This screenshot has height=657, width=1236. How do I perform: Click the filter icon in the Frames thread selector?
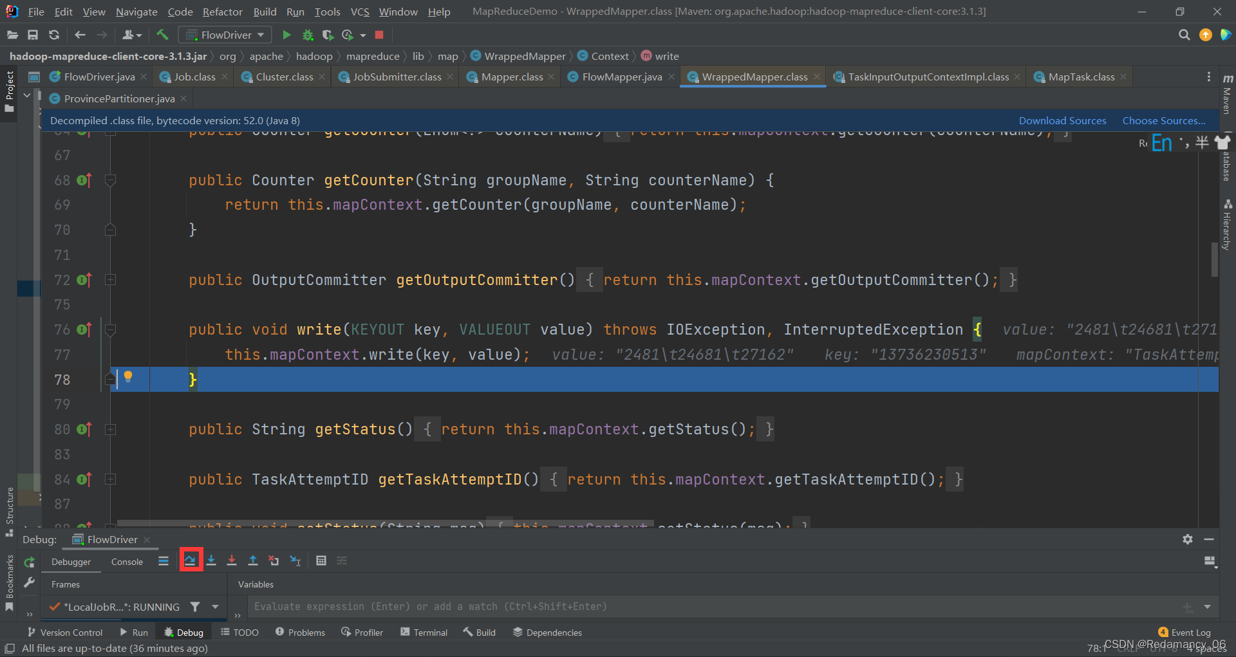(195, 607)
